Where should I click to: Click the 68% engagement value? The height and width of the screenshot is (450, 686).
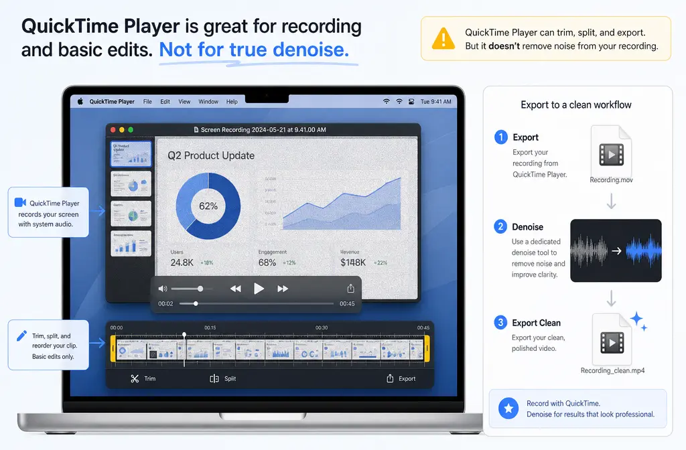pyautogui.click(x=267, y=262)
